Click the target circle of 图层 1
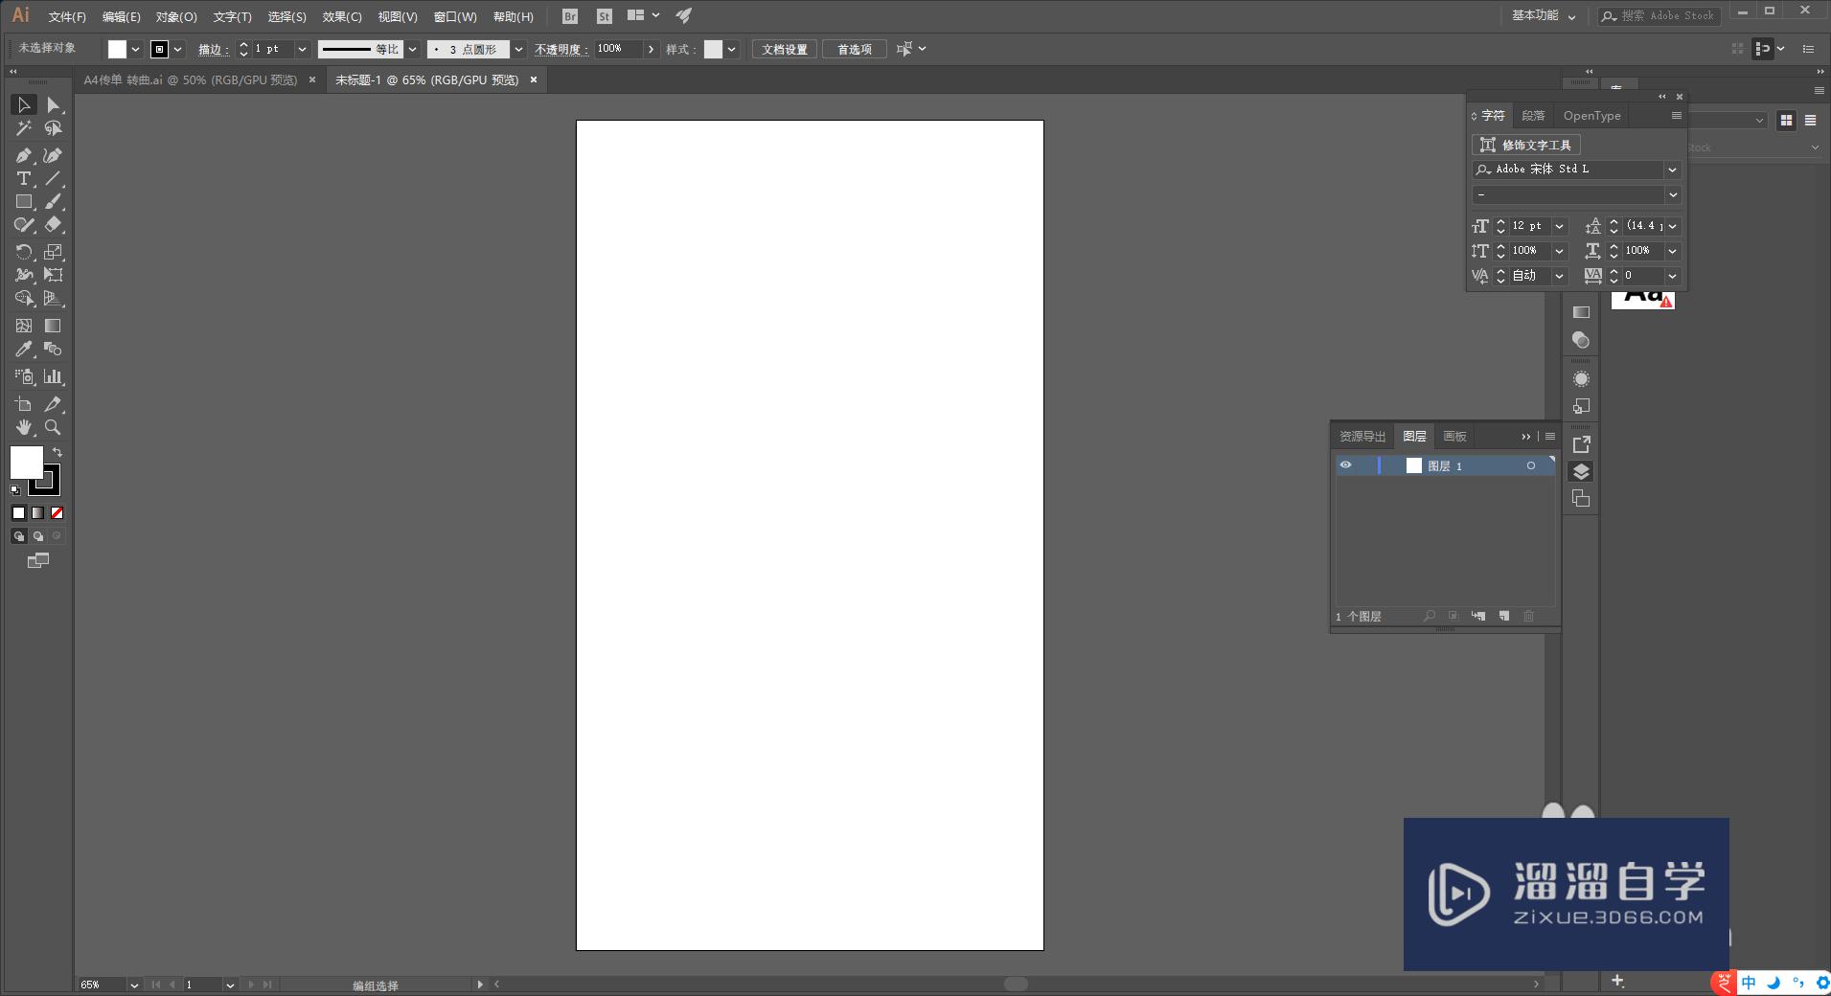1831x996 pixels. [1530, 465]
